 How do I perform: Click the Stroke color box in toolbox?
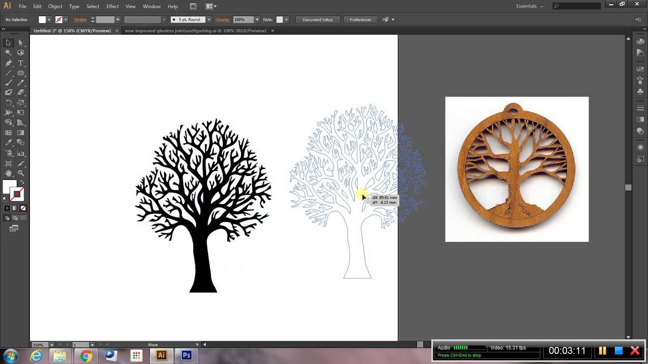tap(18, 195)
